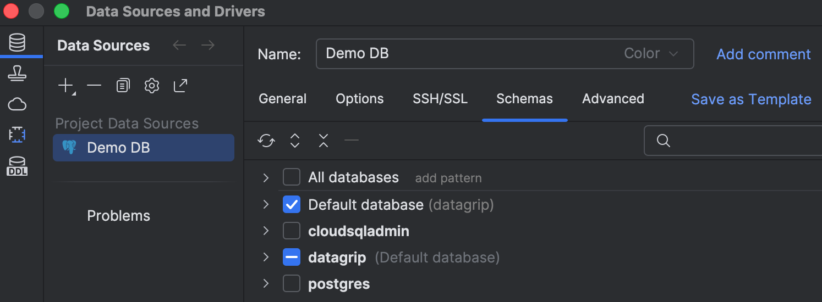Go back with the left arrow
Screen dimensions: 822x302
179,45
